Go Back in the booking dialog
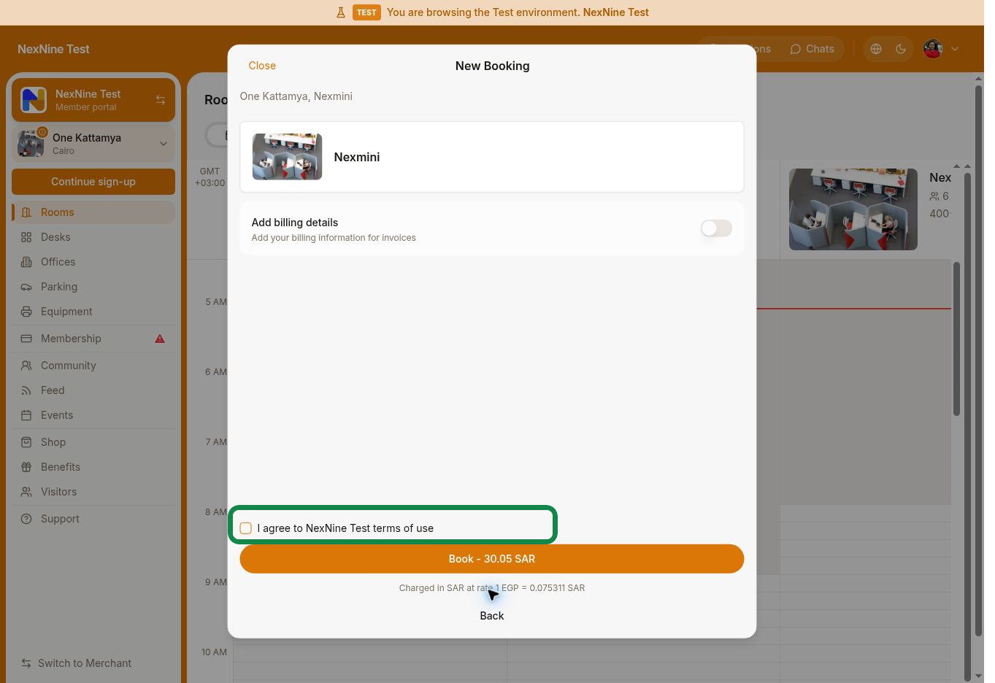This screenshot has width=995, height=683. (x=492, y=616)
